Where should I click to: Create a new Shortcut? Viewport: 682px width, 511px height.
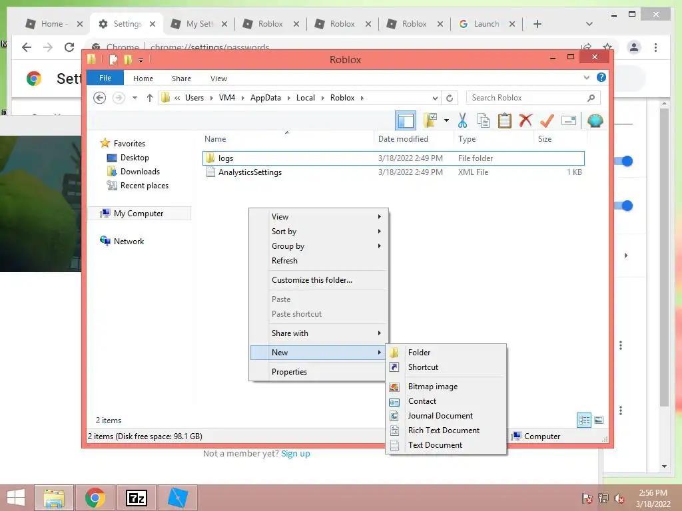coord(446,367)
